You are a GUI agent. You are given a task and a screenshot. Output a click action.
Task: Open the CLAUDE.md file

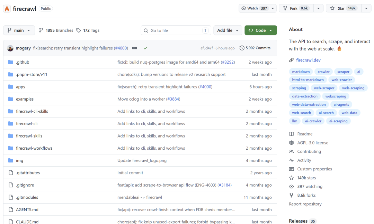27,222
